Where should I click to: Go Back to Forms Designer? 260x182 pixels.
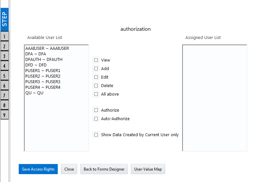click(104, 169)
